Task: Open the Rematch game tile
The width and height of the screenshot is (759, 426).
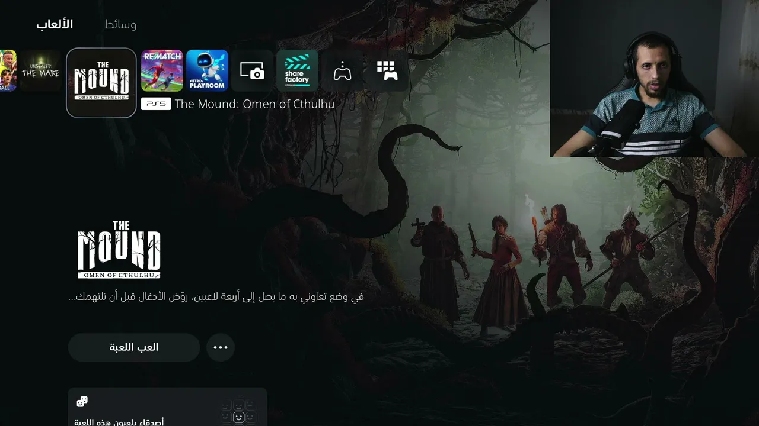Action: tap(162, 70)
